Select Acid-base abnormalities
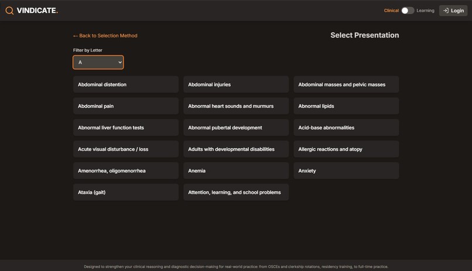 click(346, 128)
